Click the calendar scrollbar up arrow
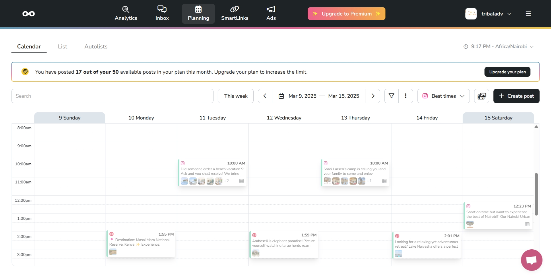Image resolution: width=551 pixels, height=278 pixels. tap(536, 127)
